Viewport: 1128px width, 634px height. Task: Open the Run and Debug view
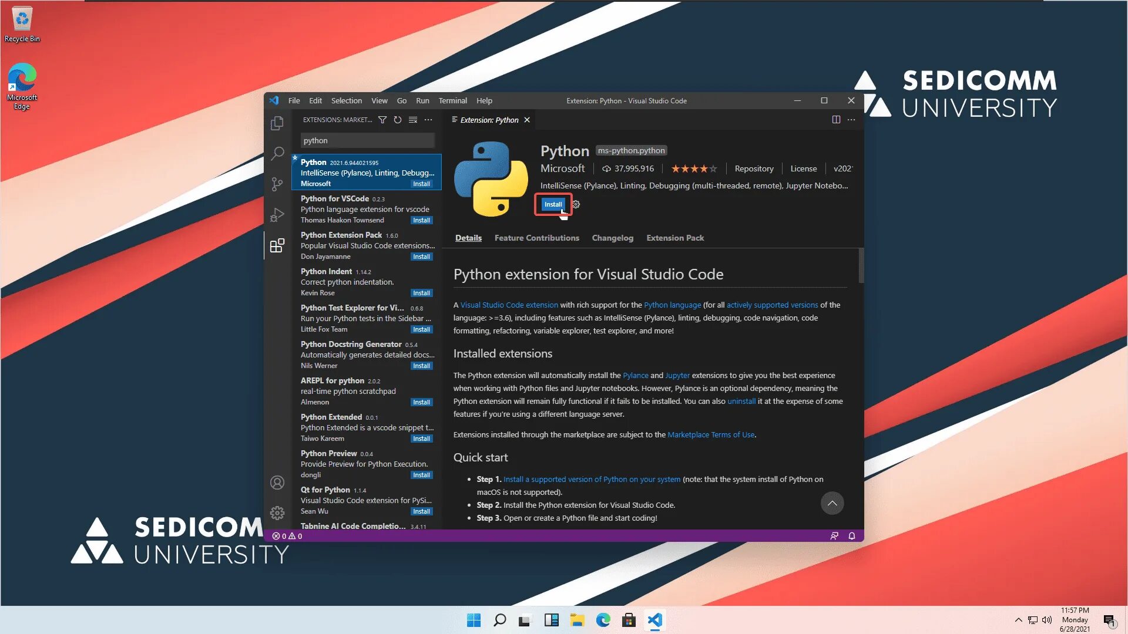point(277,215)
